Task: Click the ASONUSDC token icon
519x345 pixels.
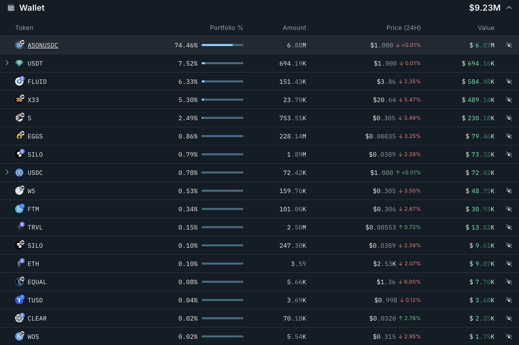Action: tap(19, 45)
